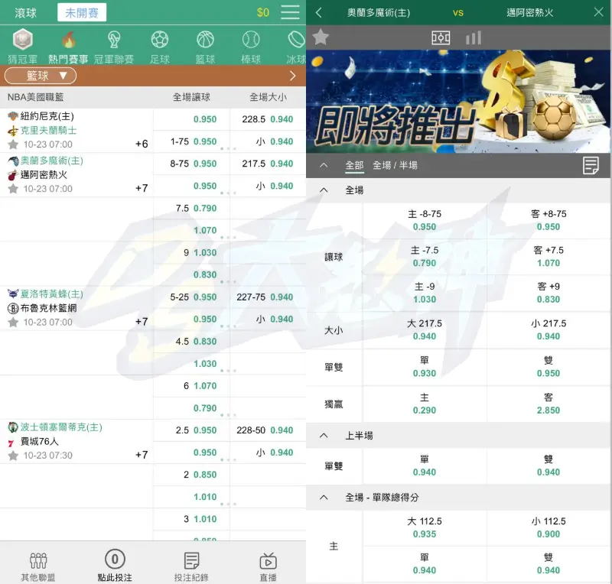Expand +7 markets for 夏洛特黃蜂 match
Screen dimensions: 612x584
(x=142, y=322)
